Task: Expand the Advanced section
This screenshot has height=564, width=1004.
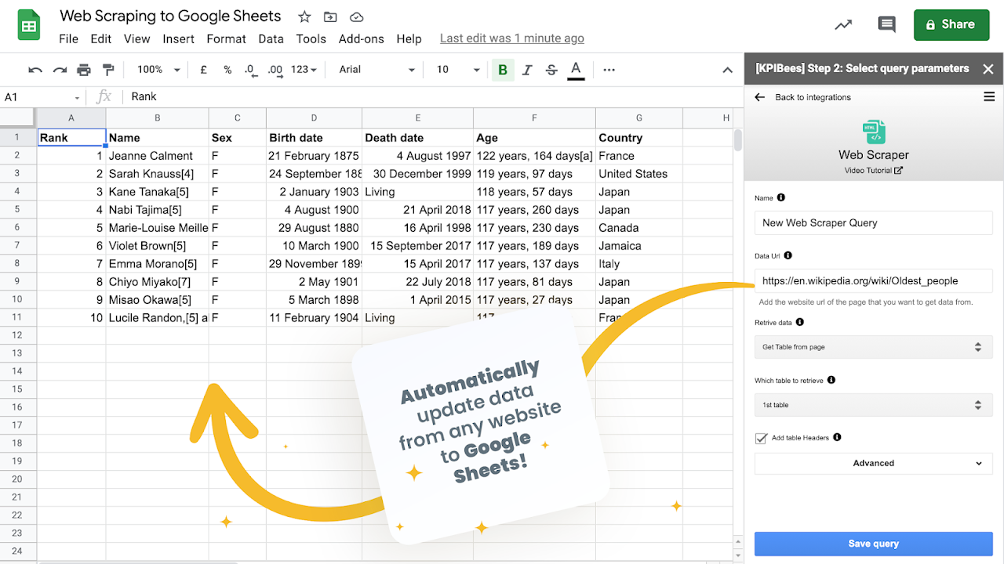Action: [874, 463]
